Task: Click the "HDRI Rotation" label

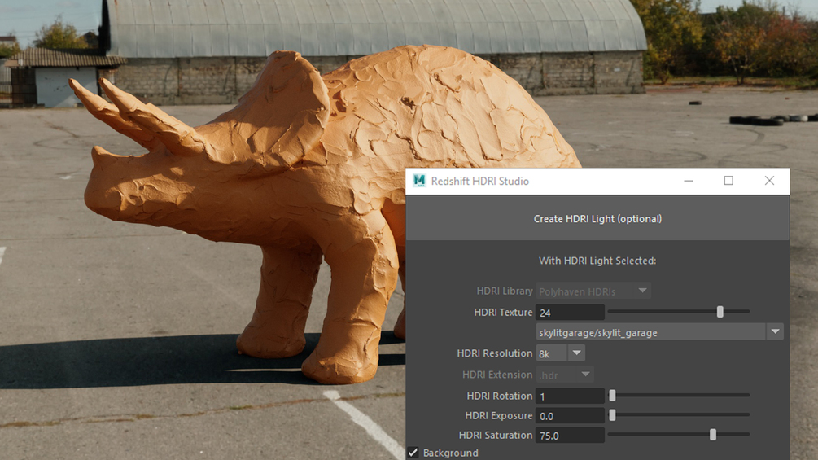Action: click(499, 396)
